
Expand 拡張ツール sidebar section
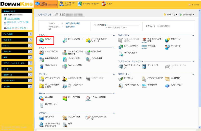(x=30, y=75)
